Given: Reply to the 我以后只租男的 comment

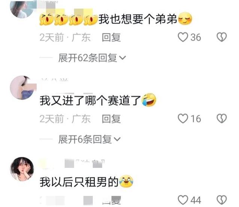Looking at the screenshot, I should (x=112, y=200).
